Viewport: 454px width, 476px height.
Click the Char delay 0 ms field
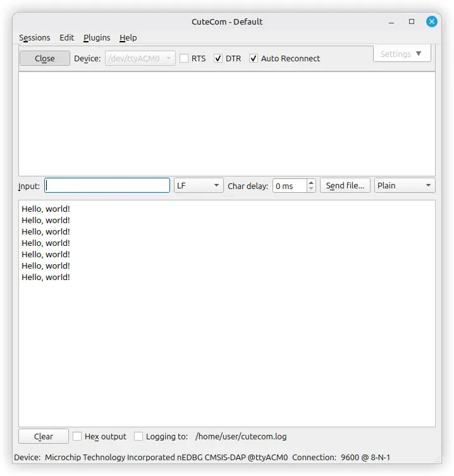[x=290, y=186]
